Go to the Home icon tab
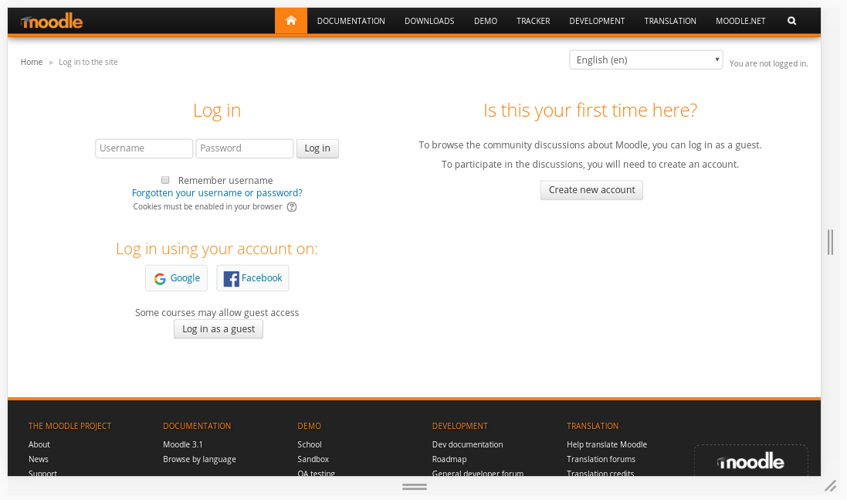This screenshot has width=847, height=500. tap(290, 21)
